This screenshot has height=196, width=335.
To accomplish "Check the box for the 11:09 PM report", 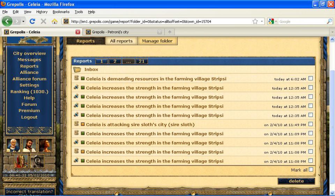I will point(311,133).
